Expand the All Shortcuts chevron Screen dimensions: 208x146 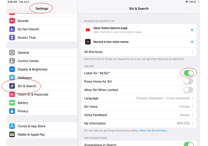pyautogui.click(x=193, y=52)
